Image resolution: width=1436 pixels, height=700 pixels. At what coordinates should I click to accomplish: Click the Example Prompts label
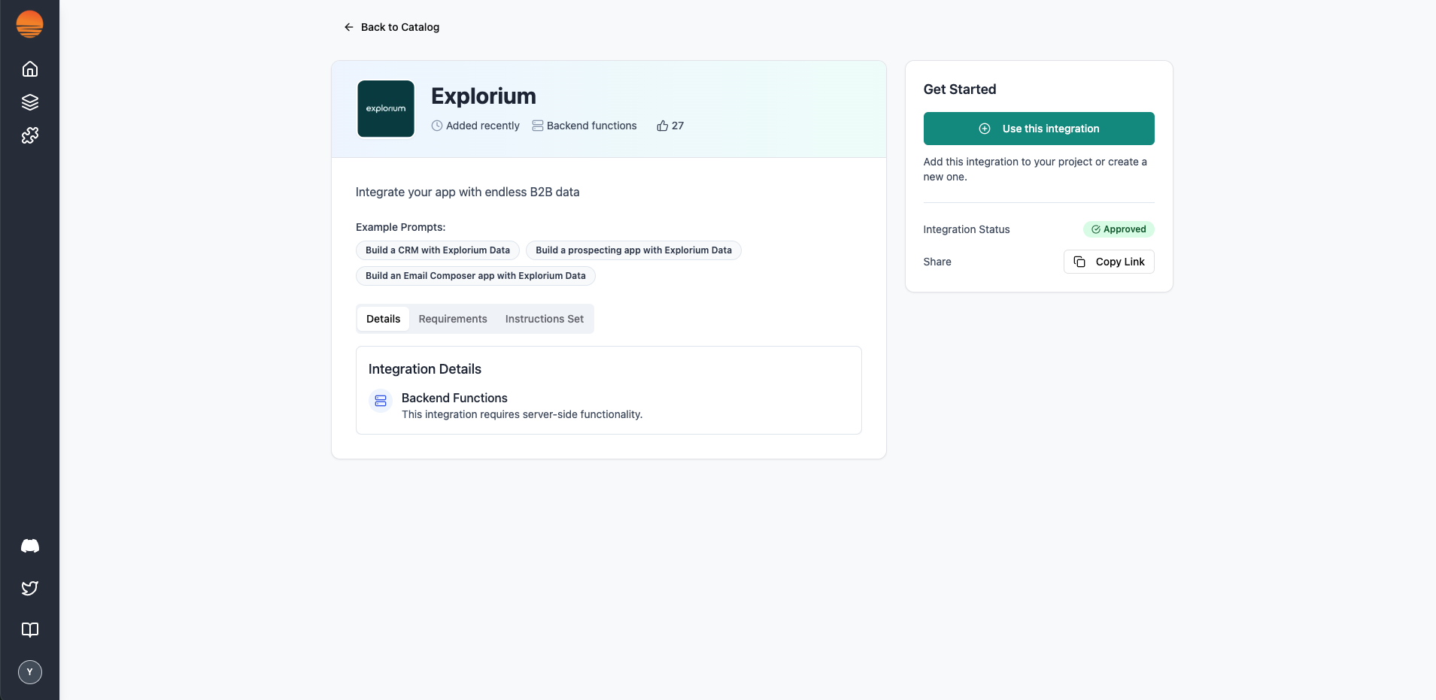[x=401, y=227]
